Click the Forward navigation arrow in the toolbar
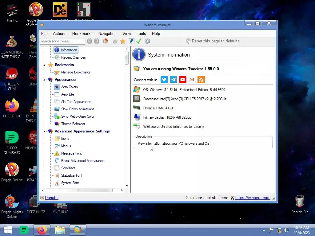This screenshot has width=315, height=236. click(x=97, y=41)
